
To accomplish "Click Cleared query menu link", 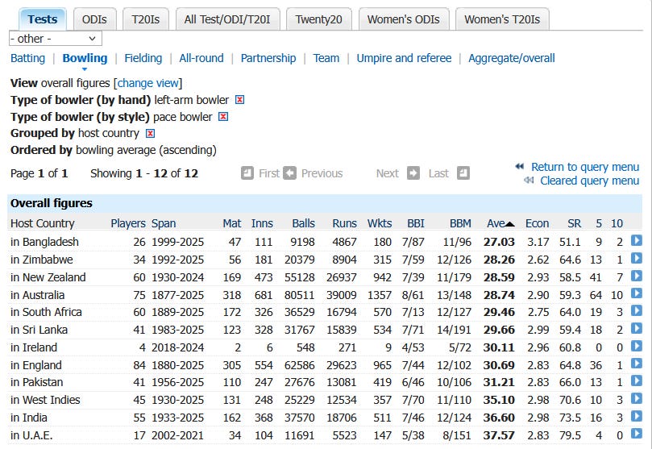I will [590, 181].
